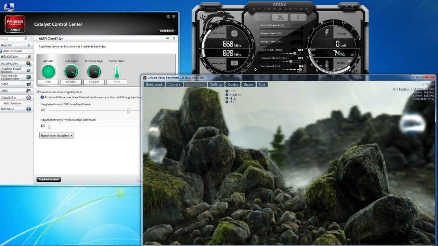Click Environment menu in Valley
Image resolution: width=438 pixels, height=246 pixels.
tap(195, 84)
